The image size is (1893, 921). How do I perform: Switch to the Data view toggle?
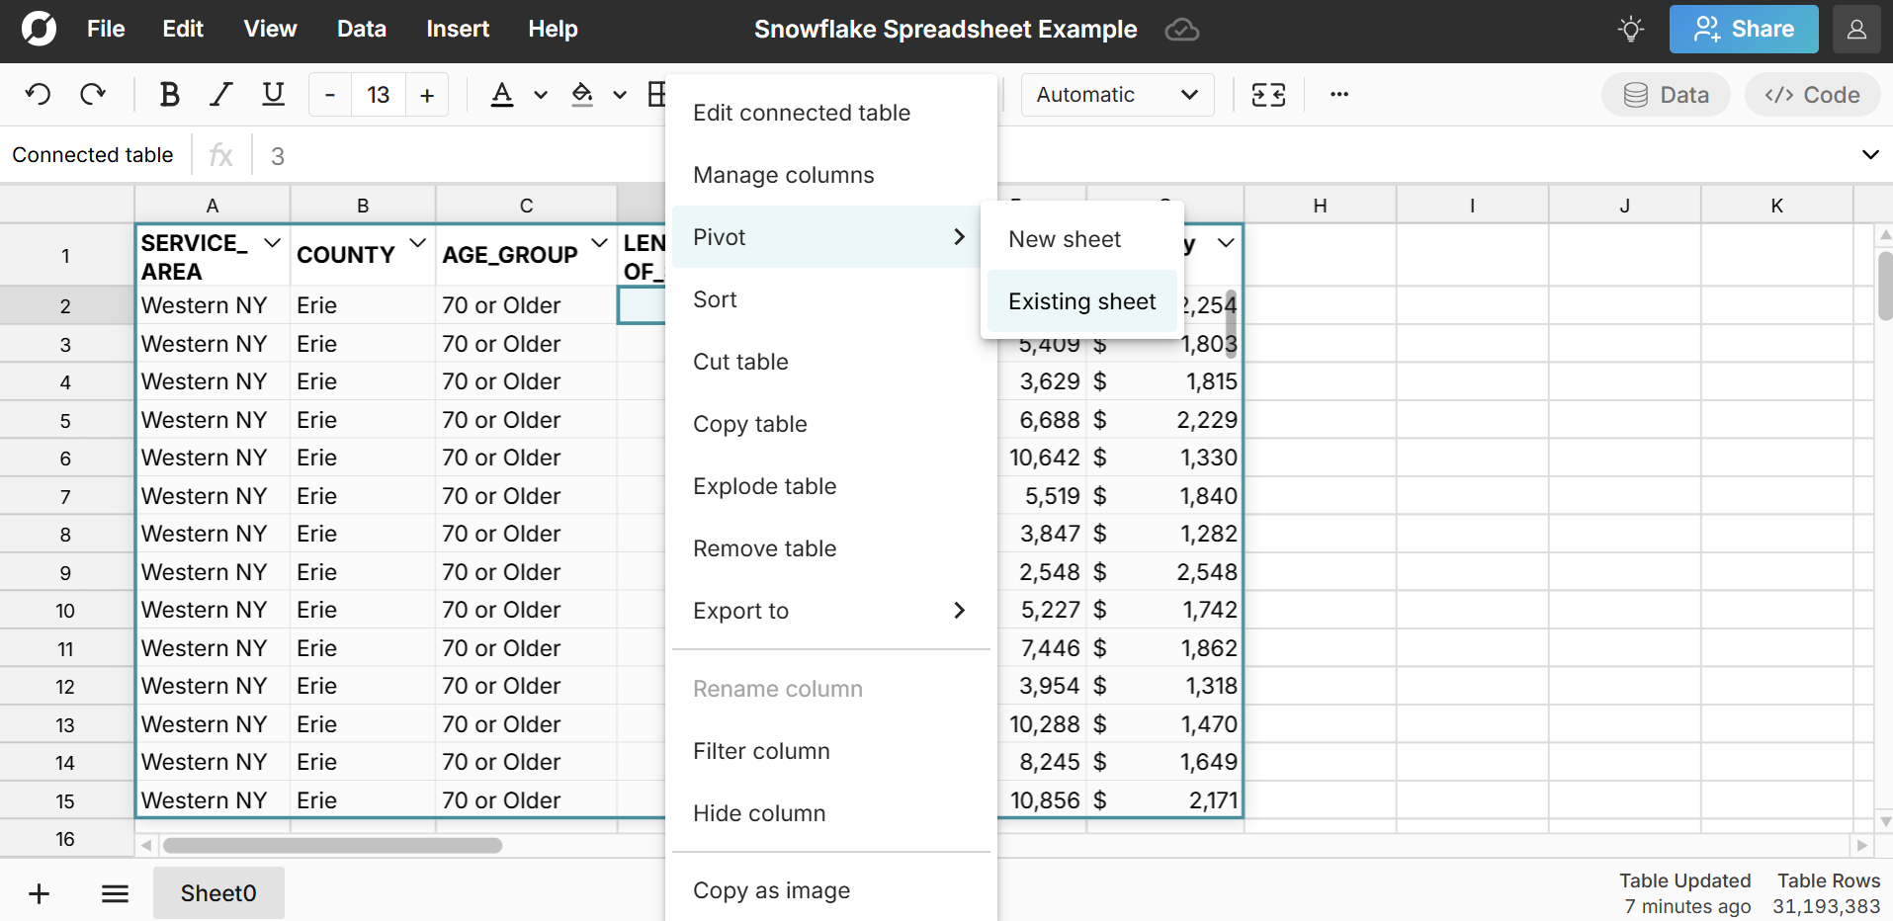point(1665,94)
